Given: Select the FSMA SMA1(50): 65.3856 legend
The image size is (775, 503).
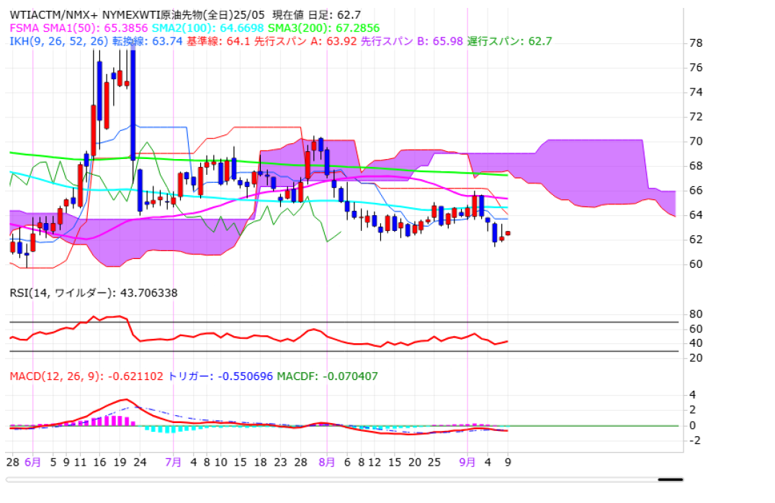Looking at the screenshot, I should point(79,28).
